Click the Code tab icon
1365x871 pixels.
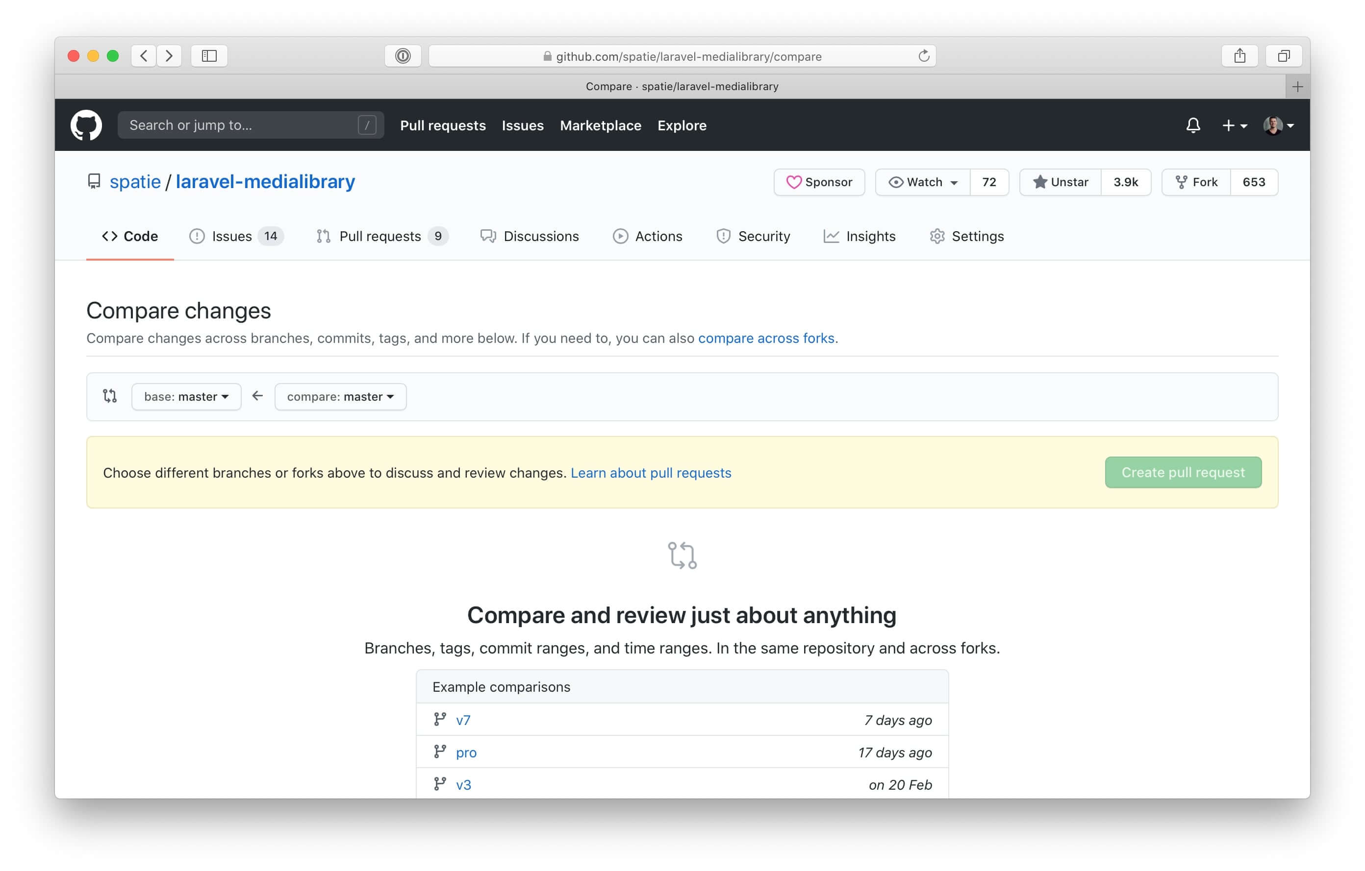(109, 236)
